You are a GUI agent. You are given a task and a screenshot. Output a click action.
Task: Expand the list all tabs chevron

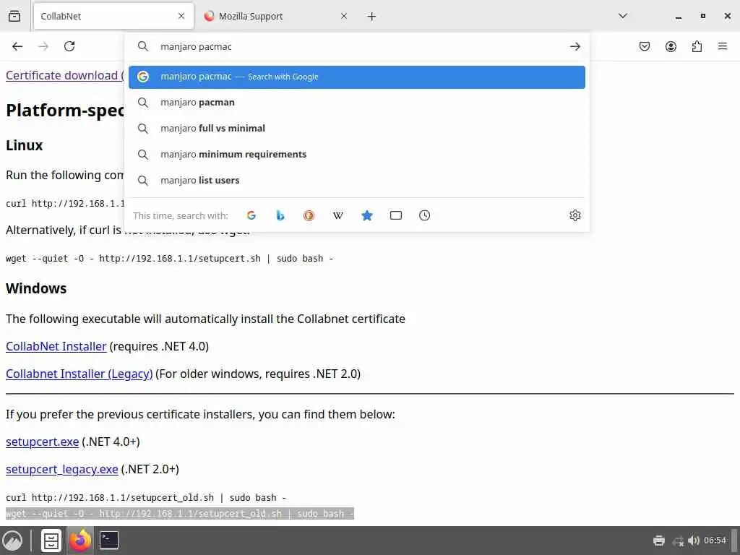[x=623, y=16]
